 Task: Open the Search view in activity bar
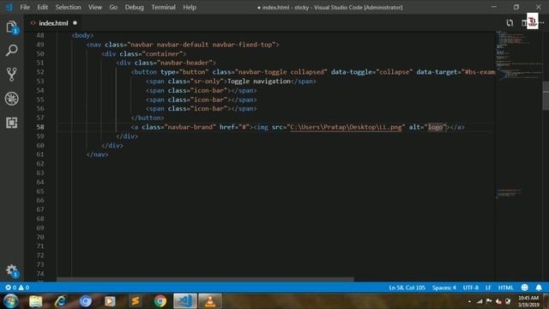coord(11,51)
